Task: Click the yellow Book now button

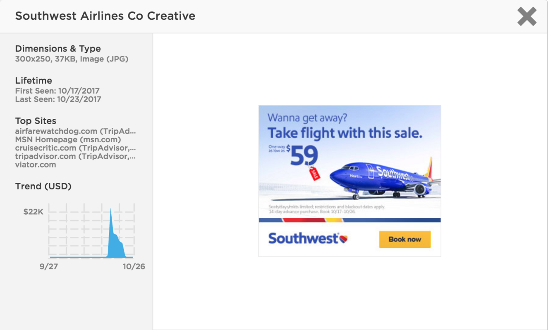Action: click(x=404, y=239)
